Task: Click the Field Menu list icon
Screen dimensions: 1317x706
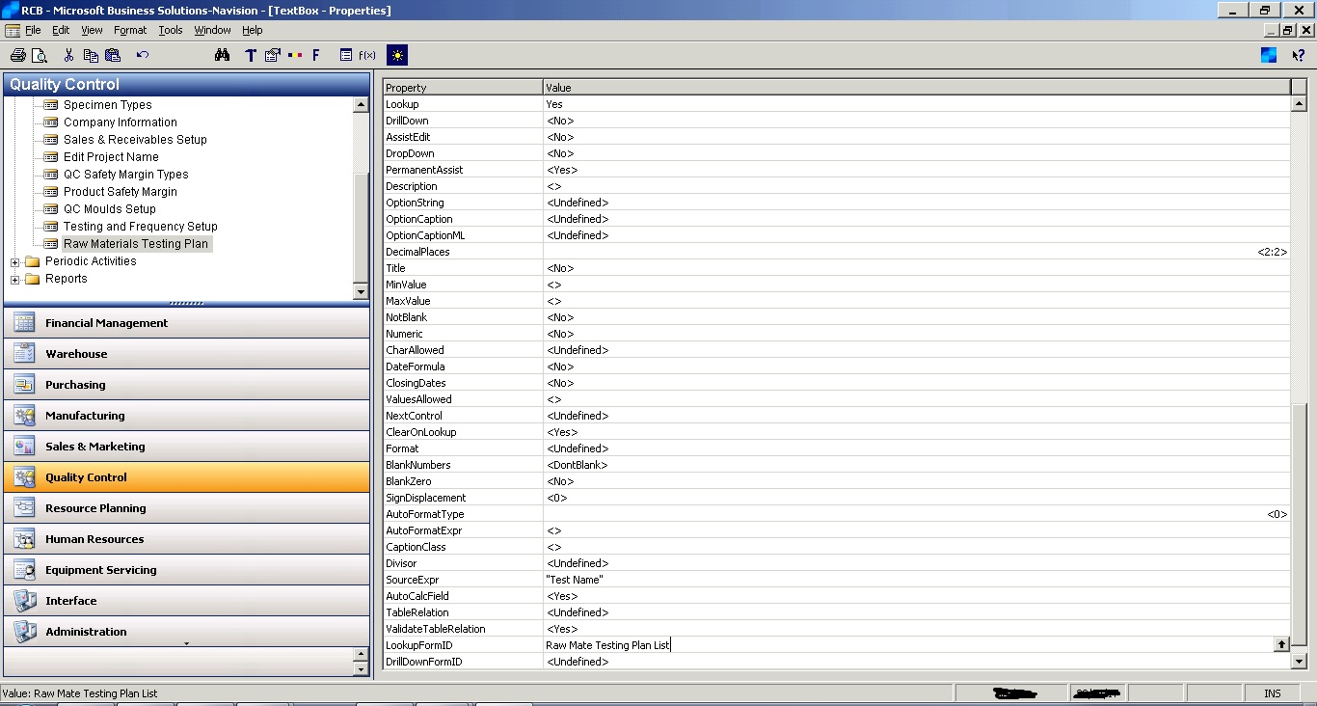Action: click(346, 55)
